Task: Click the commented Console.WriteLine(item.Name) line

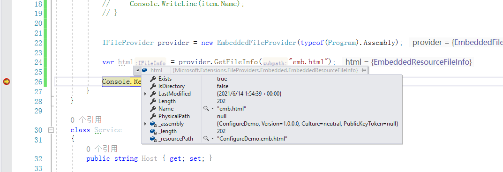Action: pyautogui.click(x=173, y=4)
